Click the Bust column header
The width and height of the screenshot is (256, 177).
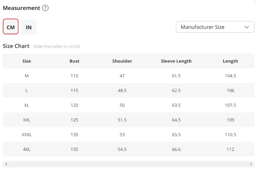click(x=74, y=61)
